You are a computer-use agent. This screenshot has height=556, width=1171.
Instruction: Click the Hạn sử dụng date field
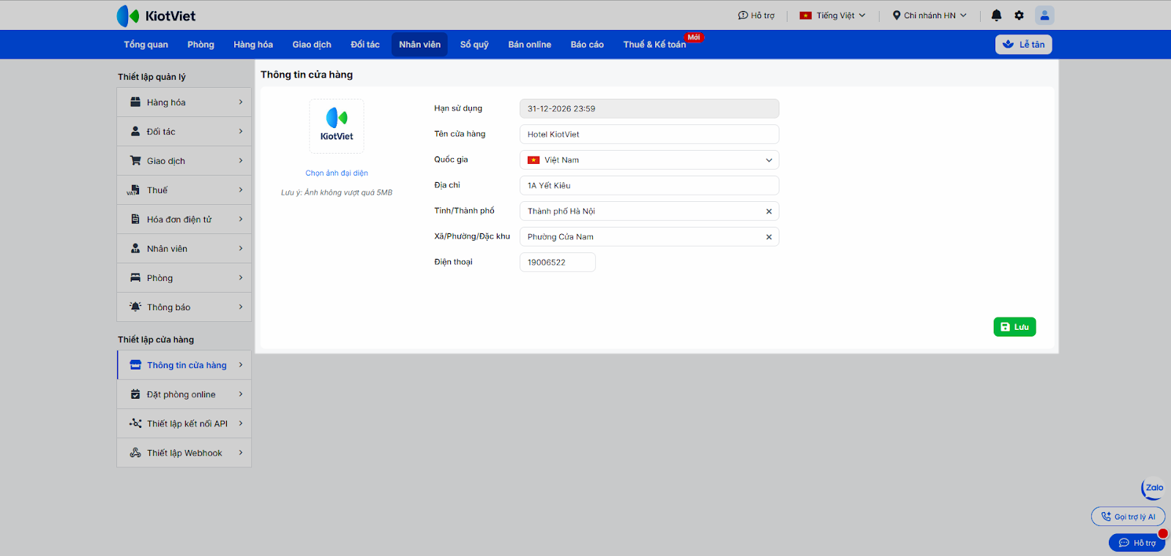pos(649,109)
